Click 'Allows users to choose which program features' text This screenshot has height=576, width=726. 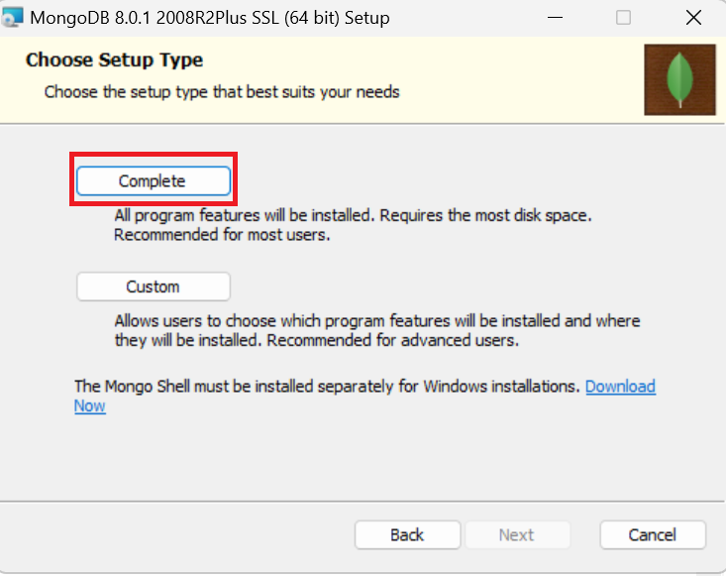pos(377,330)
